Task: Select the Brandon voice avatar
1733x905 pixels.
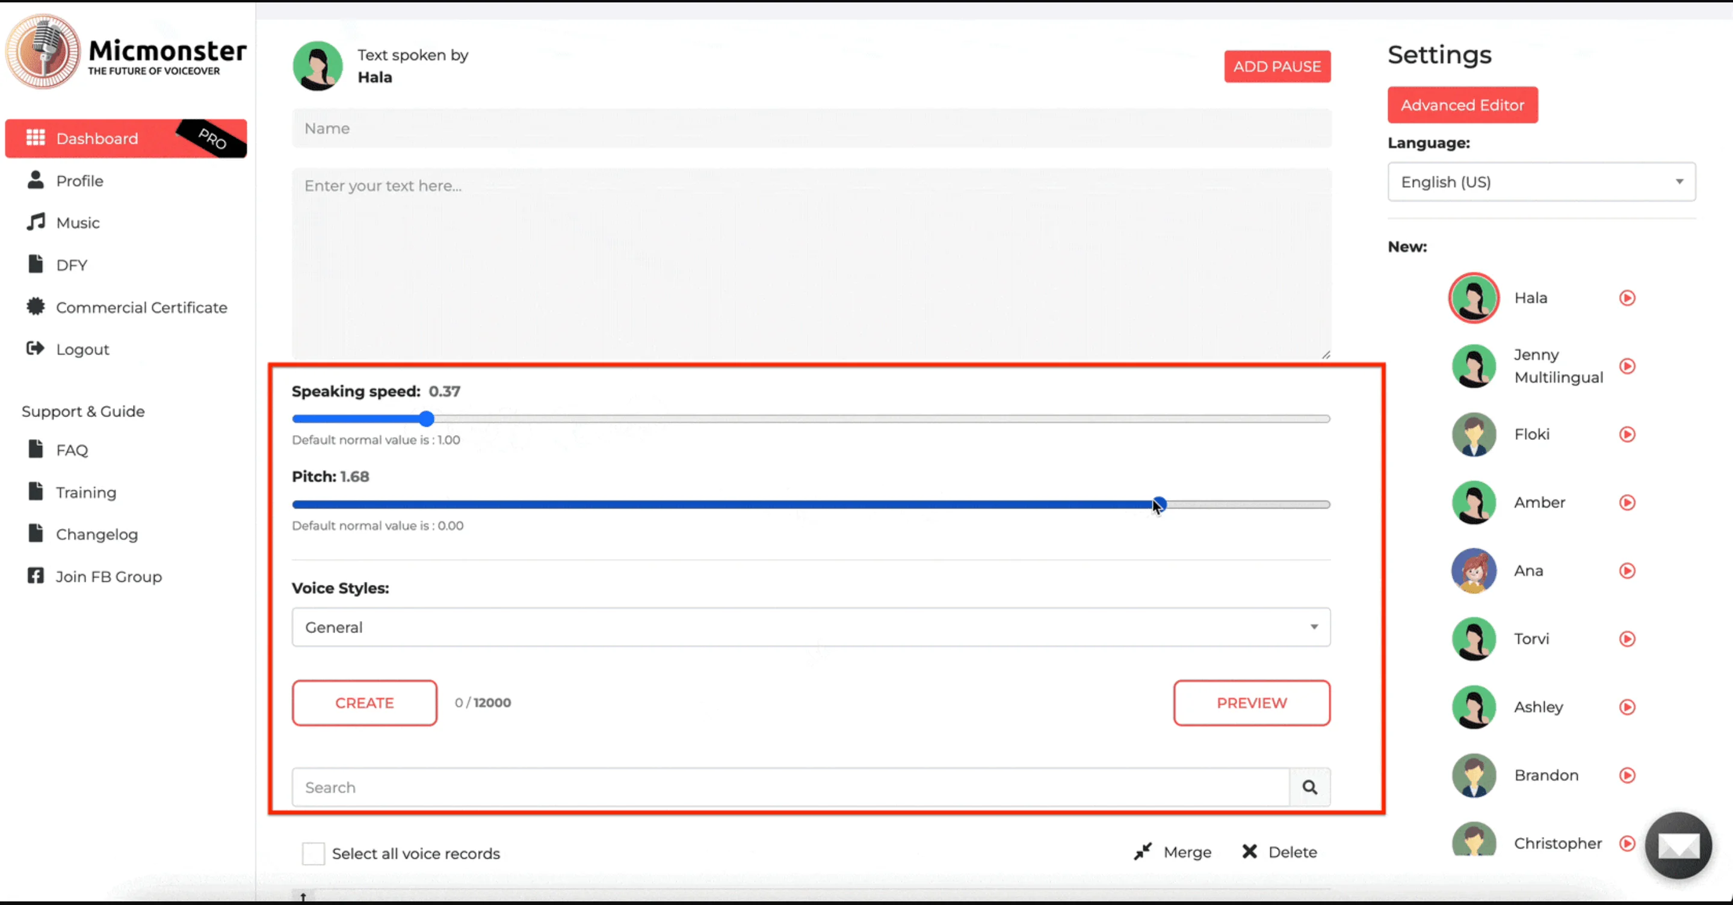Action: click(x=1473, y=775)
